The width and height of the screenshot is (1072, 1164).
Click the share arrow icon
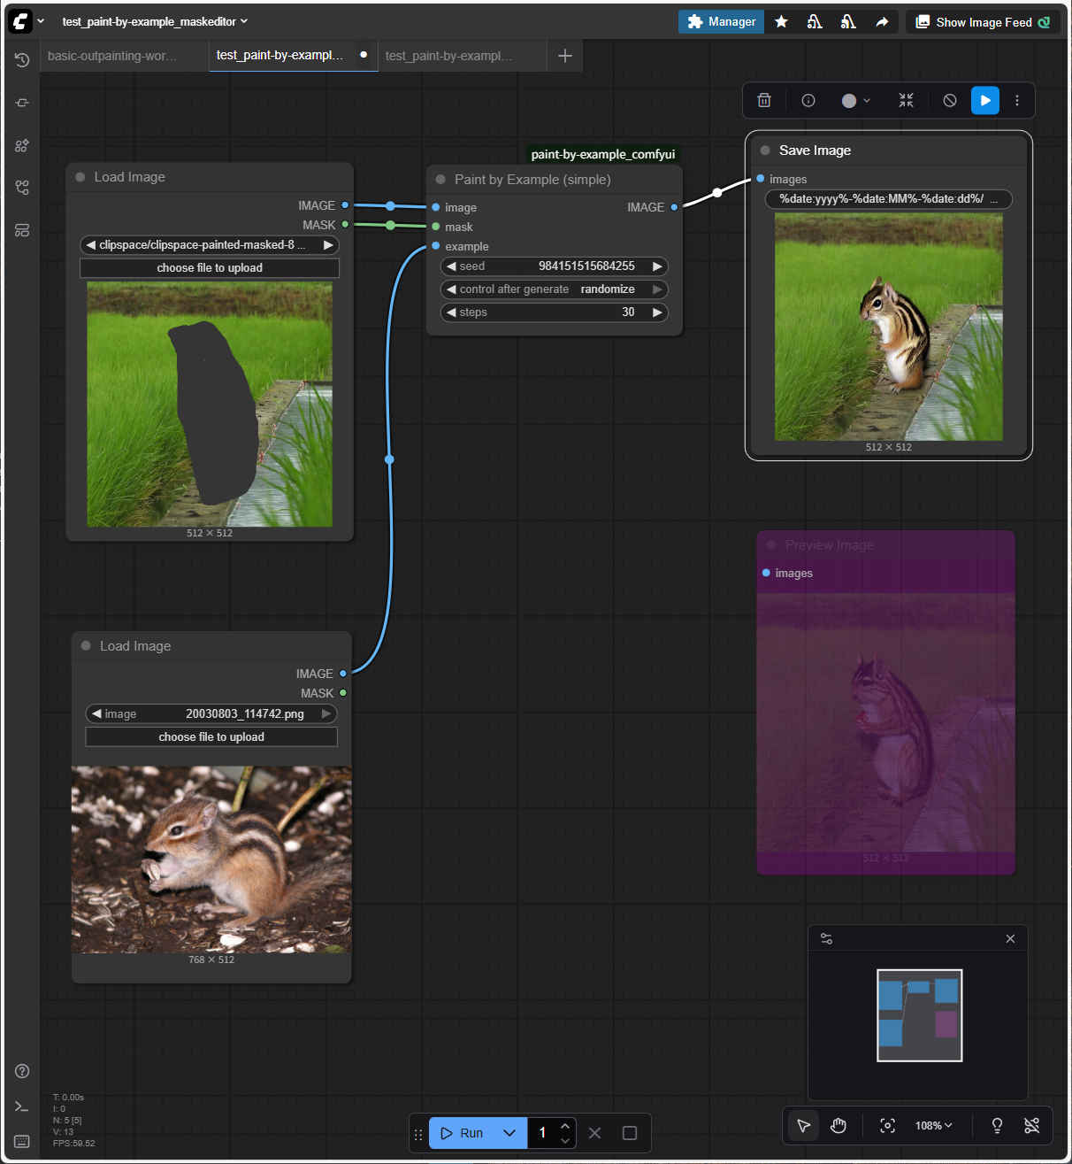tap(882, 22)
